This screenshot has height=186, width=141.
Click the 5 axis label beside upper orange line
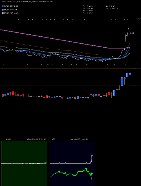pyautogui.click(x=135, y=69)
